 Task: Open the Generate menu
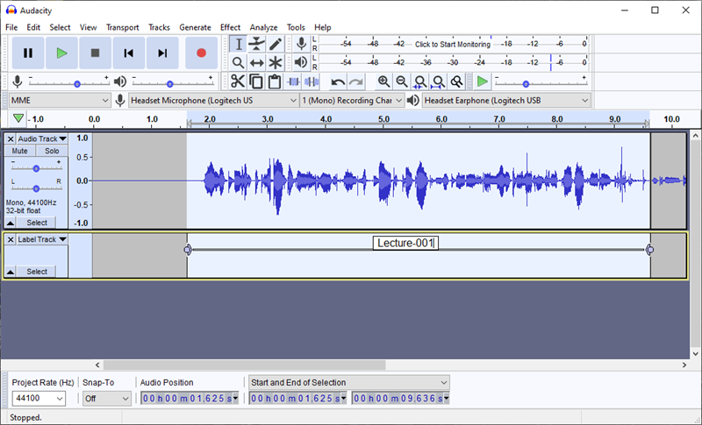pyautogui.click(x=195, y=27)
